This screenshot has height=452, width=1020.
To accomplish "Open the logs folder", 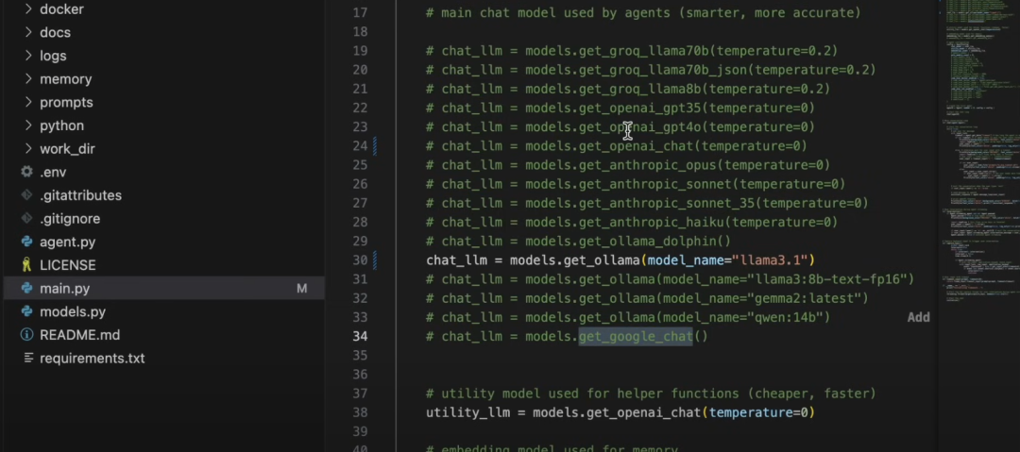I will pyautogui.click(x=53, y=56).
